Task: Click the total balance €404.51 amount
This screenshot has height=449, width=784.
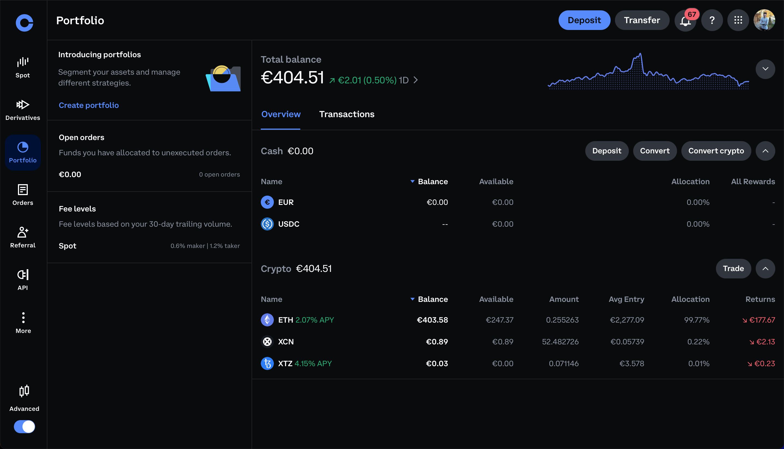Action: [x=292, y=77]
